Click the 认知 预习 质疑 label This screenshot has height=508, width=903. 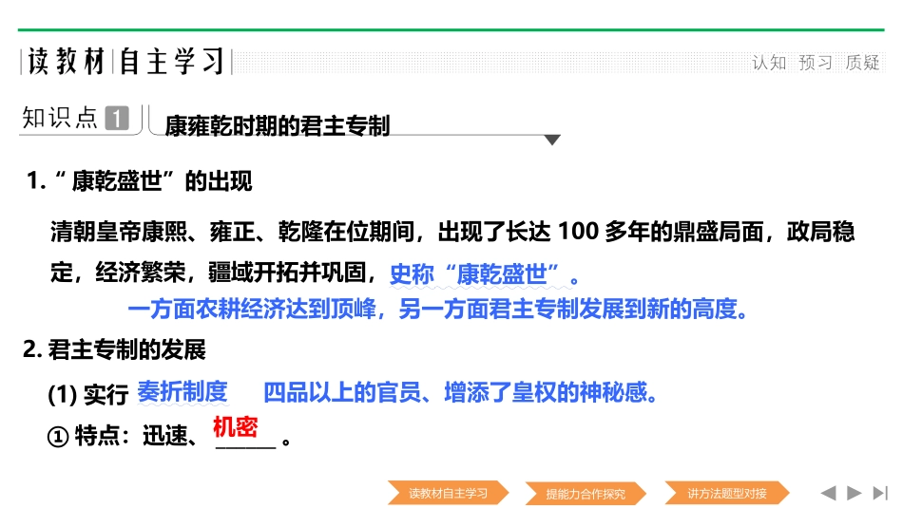816,62
